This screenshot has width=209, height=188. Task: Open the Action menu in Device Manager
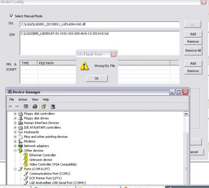(x=23, y=100)
